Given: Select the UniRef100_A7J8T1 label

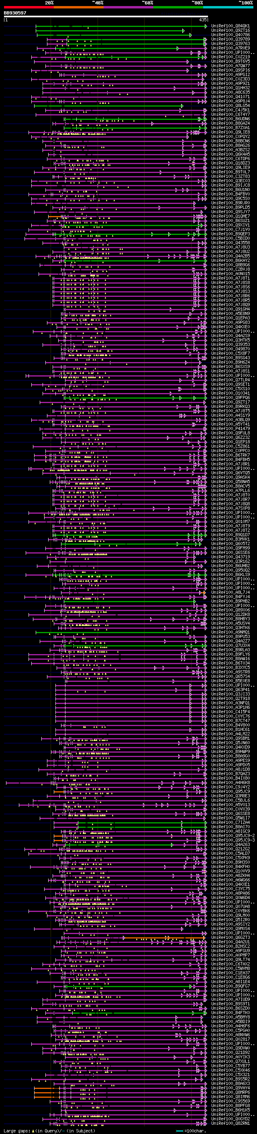Looking at the screenshot, I should click(230, 278).
